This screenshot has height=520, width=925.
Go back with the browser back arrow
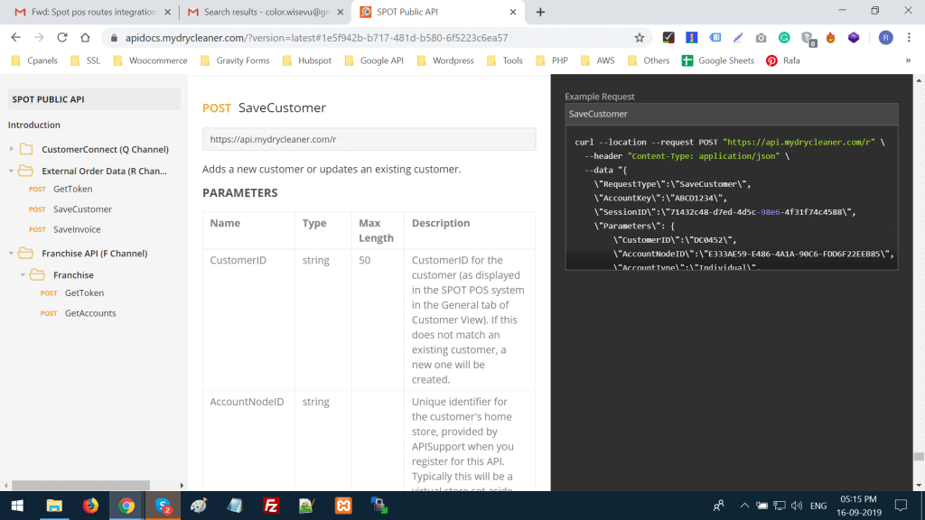click(16, 38)
